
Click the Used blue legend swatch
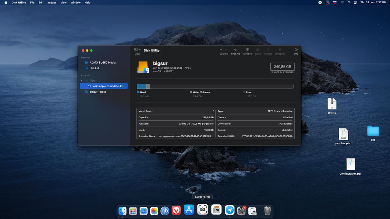138,92
